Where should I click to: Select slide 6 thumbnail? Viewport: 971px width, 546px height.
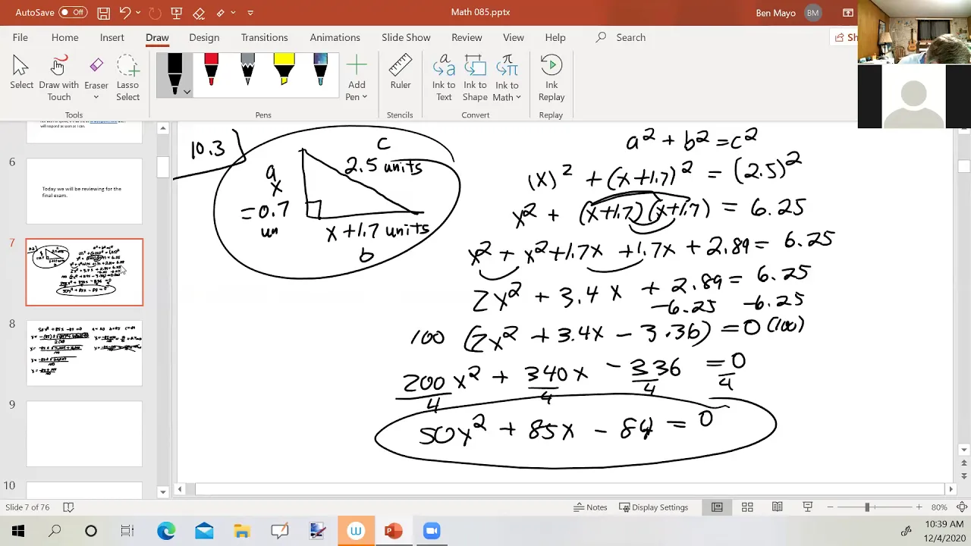click(x=84, y=191)
